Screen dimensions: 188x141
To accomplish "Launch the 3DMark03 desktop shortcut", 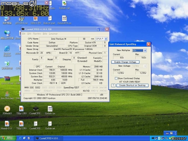I will coord(7,110).
